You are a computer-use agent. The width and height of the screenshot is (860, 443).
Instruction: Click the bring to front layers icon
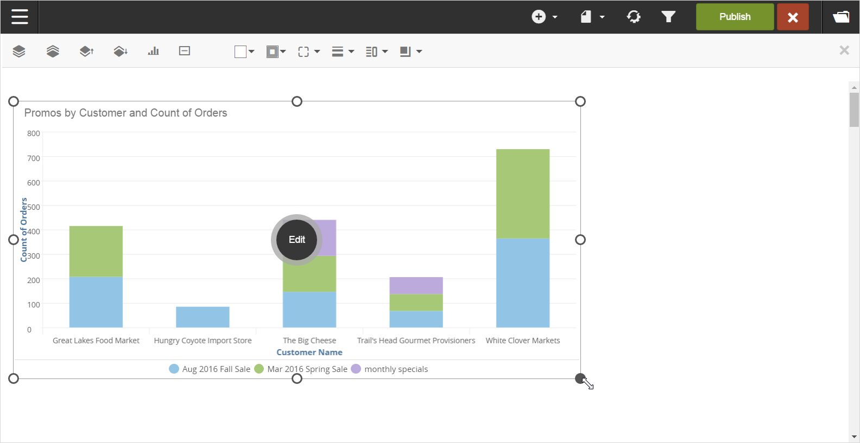tap(19, 52)
